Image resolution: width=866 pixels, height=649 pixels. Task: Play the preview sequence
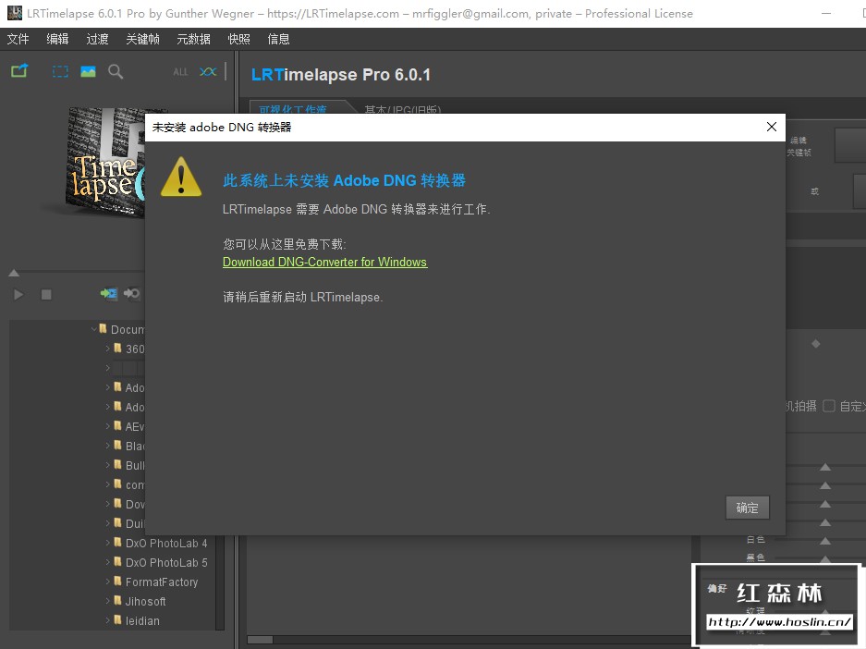pos(18,294)
